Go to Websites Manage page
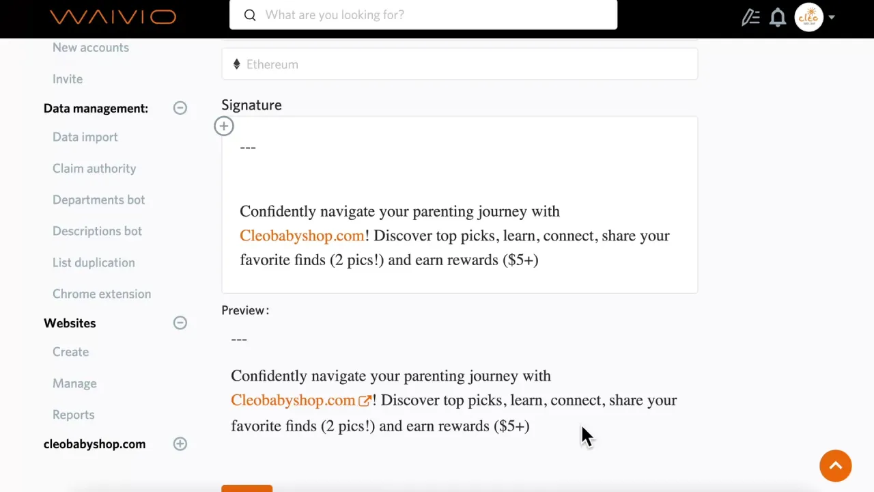Image resolution: width=874 pixels, height=492 pixels. coord(74,383)
